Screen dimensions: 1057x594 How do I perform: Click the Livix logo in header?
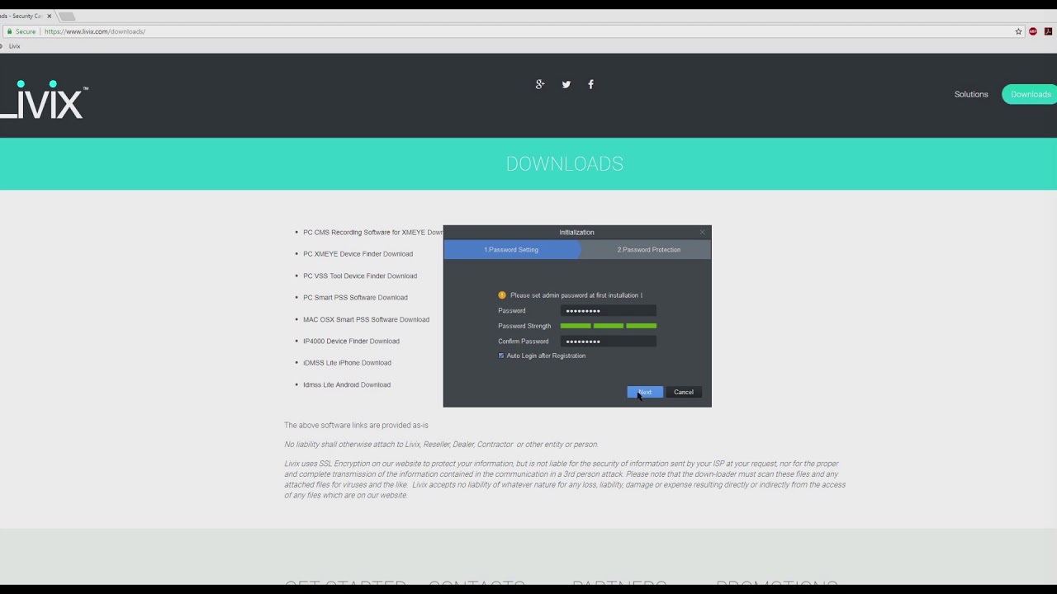(x=44, y=100)
